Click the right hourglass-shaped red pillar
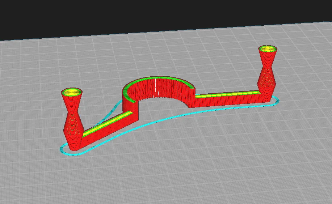 (268, 72)
